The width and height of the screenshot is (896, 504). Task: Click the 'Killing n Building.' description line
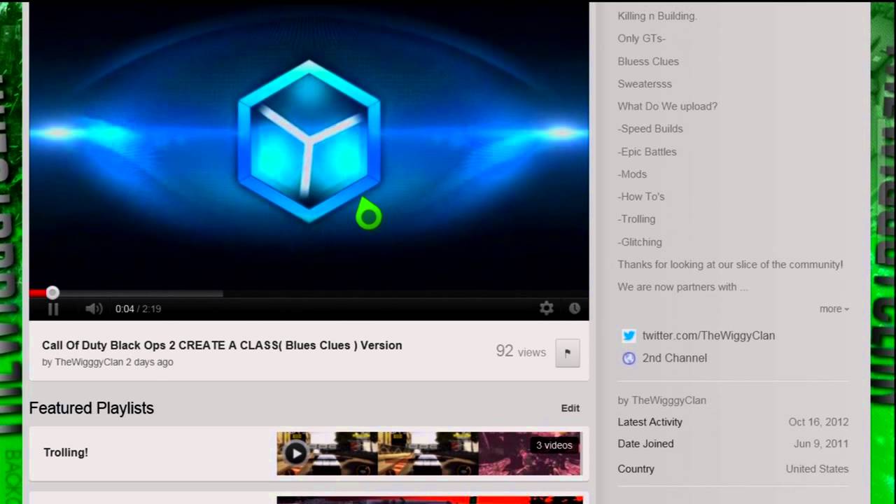657,16
